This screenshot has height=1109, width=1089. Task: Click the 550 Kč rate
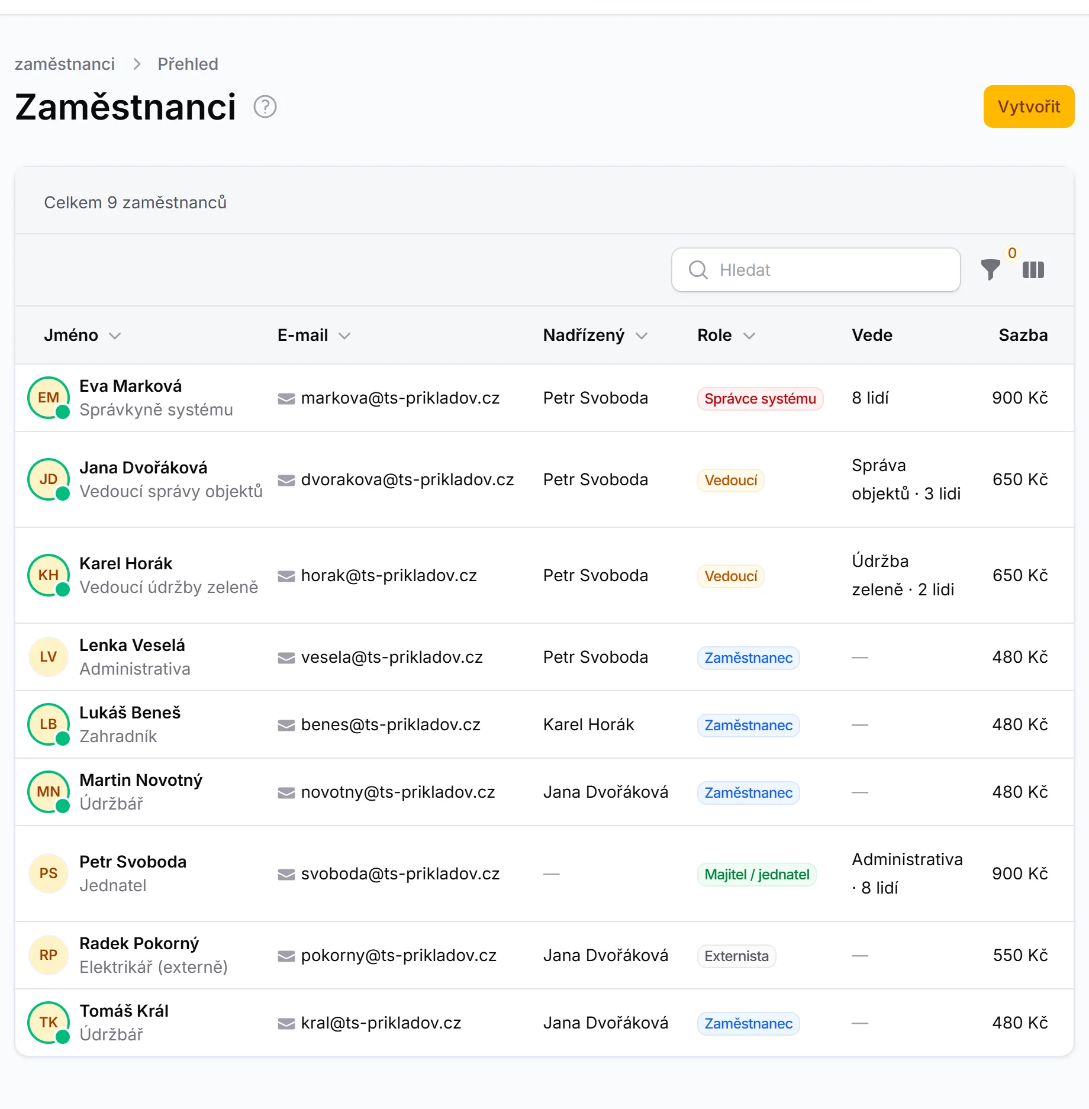1020,955
